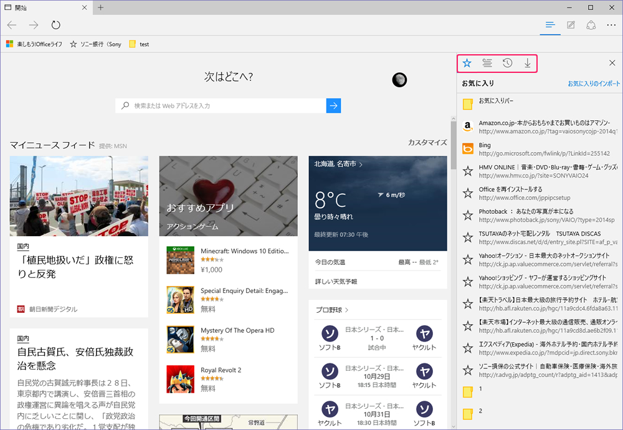The width and height of the screenshot is (623, 430).
Task: Click 楽しもう!Officeライフ in favorites bar
Action: click(34, 44)
